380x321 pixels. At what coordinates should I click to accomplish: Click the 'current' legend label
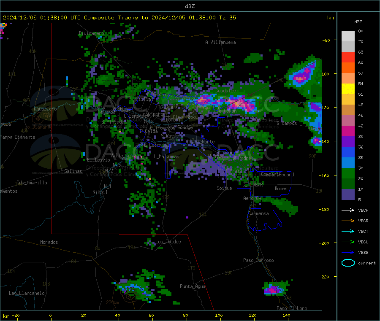pyautogui.click(x=367, y=263)
